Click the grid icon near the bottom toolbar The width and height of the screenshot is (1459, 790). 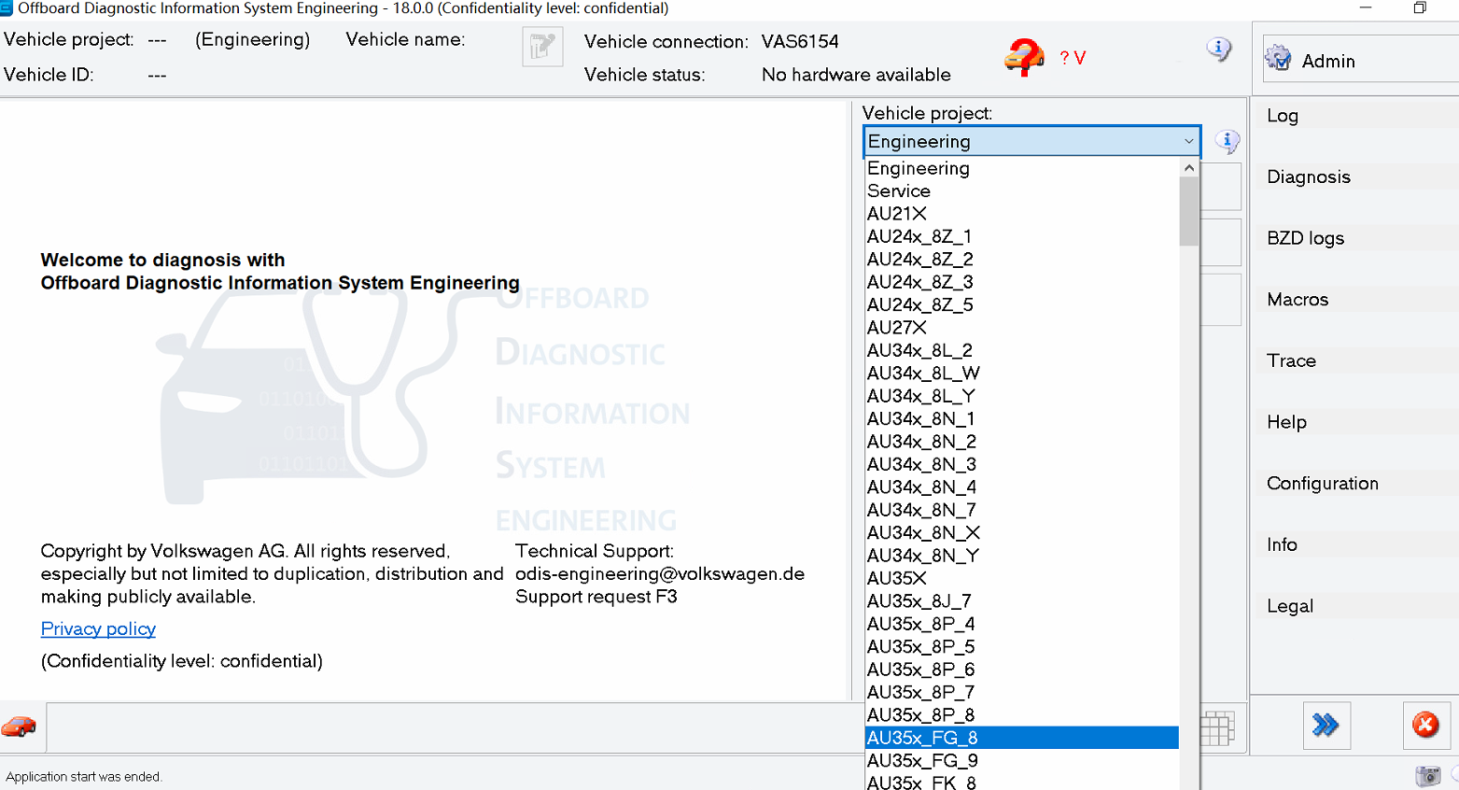(x=1218, y=727)
